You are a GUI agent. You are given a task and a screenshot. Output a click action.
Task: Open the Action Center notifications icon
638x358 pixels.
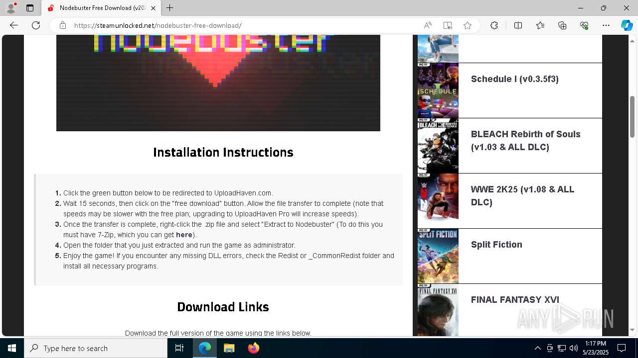[x=622, y=348]
